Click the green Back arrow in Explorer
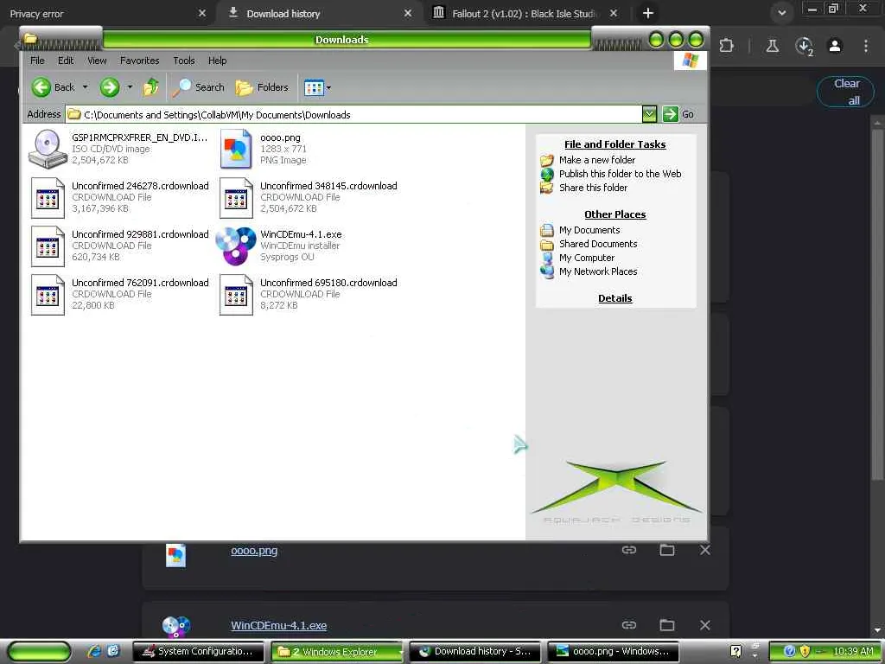 click(41, 87)
